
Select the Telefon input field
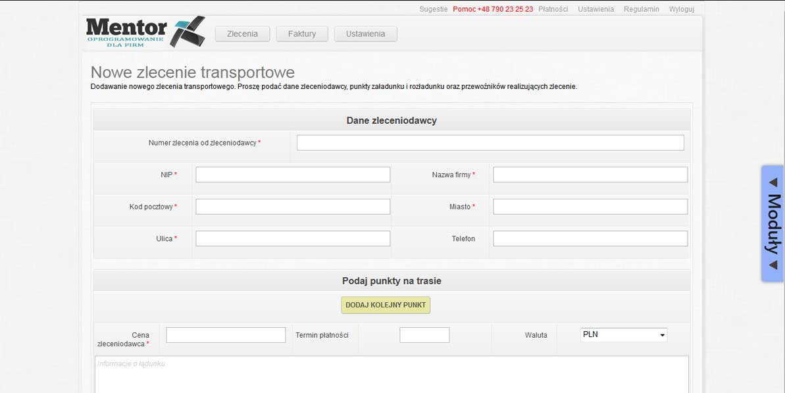590,238
